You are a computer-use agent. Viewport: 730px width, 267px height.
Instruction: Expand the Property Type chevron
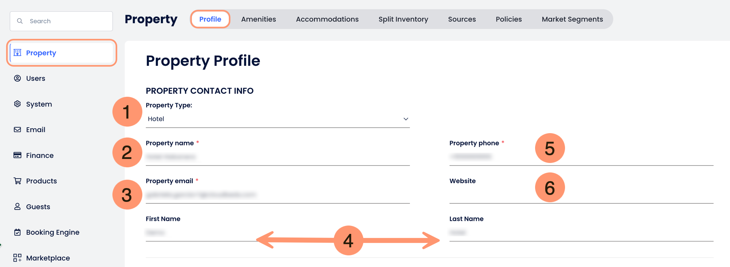point(406,119)
